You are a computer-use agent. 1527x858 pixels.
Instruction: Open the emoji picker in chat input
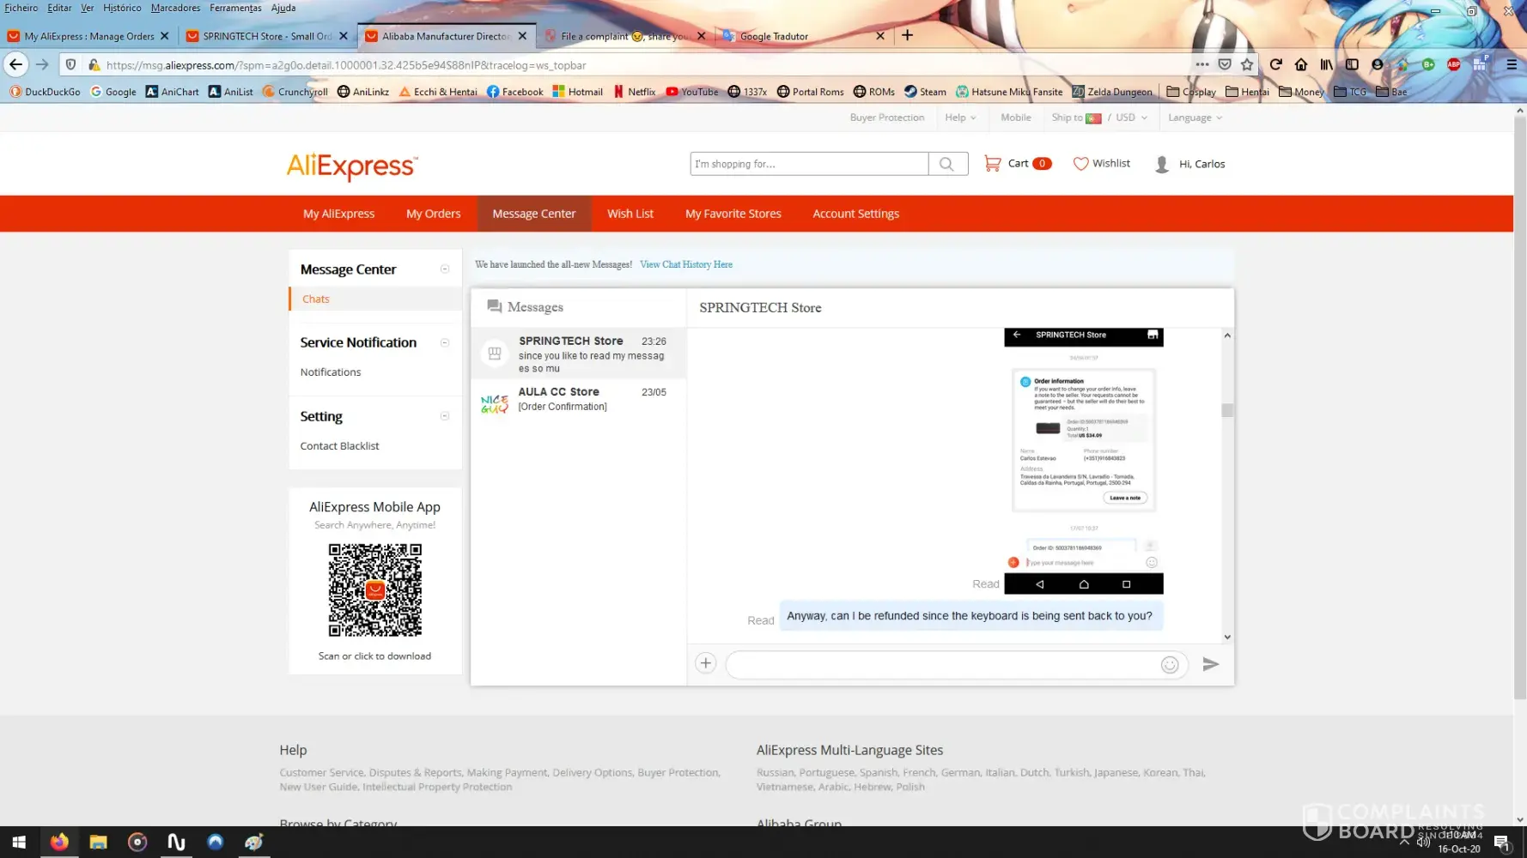(1170, 665)
